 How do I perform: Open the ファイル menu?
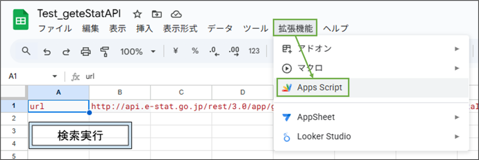pyautogui.click(x=55, y=28)
